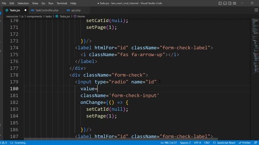
Task: Click the unsaved dot on Tasks.jsx tab
Action: tap(25, 10)
